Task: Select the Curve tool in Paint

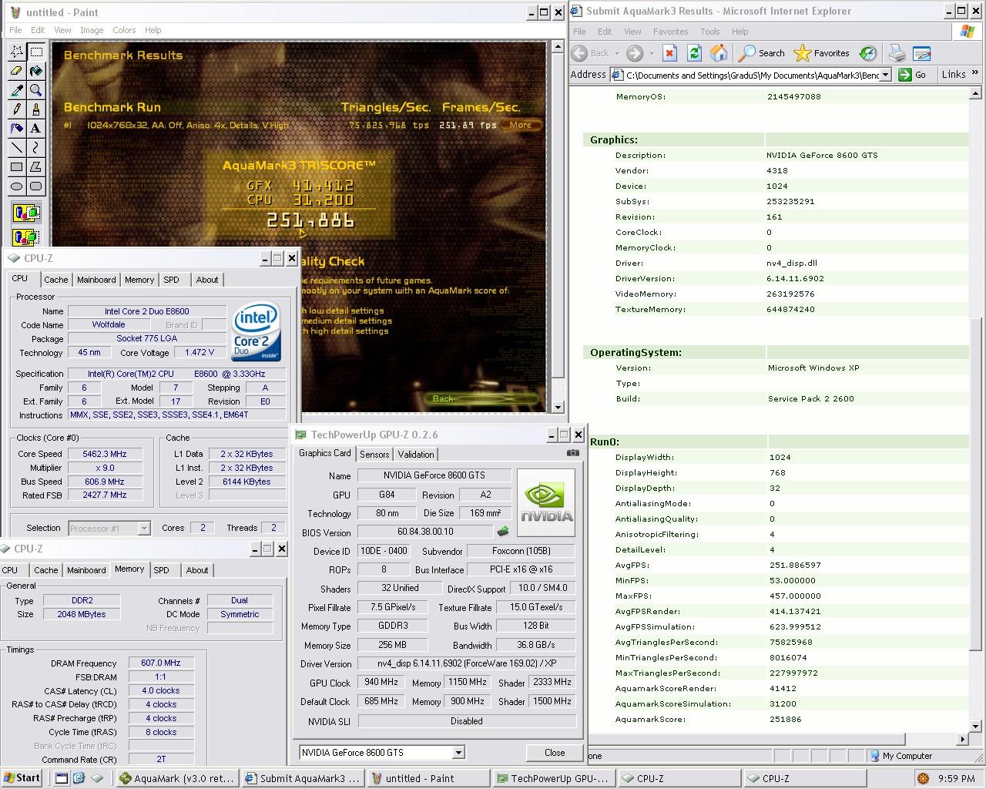Action: pos(35,148)
